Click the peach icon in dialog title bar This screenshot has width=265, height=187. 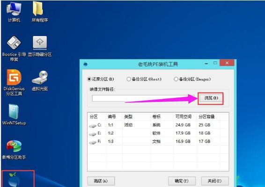tap(86, 64)
